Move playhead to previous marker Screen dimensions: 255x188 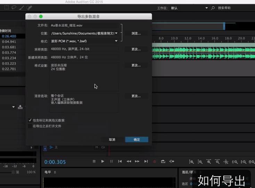pyautogui.click(x=120, y=161)
